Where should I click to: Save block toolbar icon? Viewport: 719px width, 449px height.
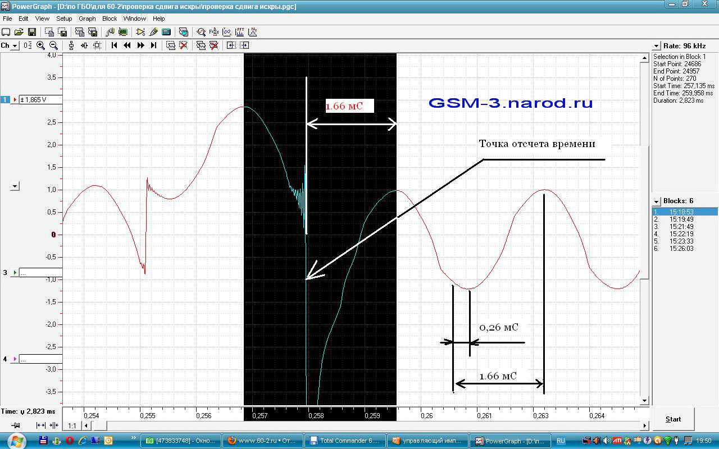[x=93, y=32]
